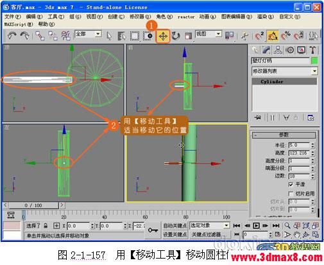Toggle the Window/Crossing selection icon
This screenshot has height=265, width=324.
tap(148, 36)
